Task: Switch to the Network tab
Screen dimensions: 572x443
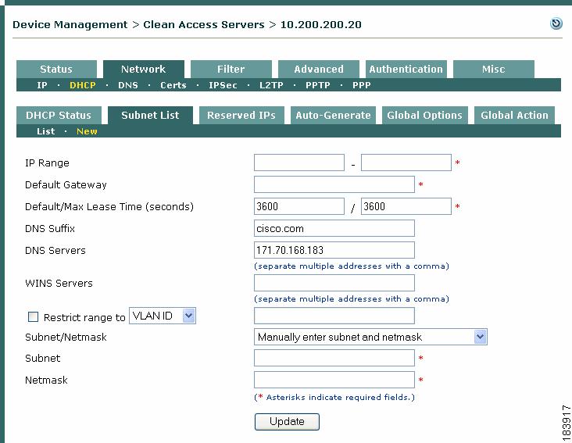Action: [143, 69]
